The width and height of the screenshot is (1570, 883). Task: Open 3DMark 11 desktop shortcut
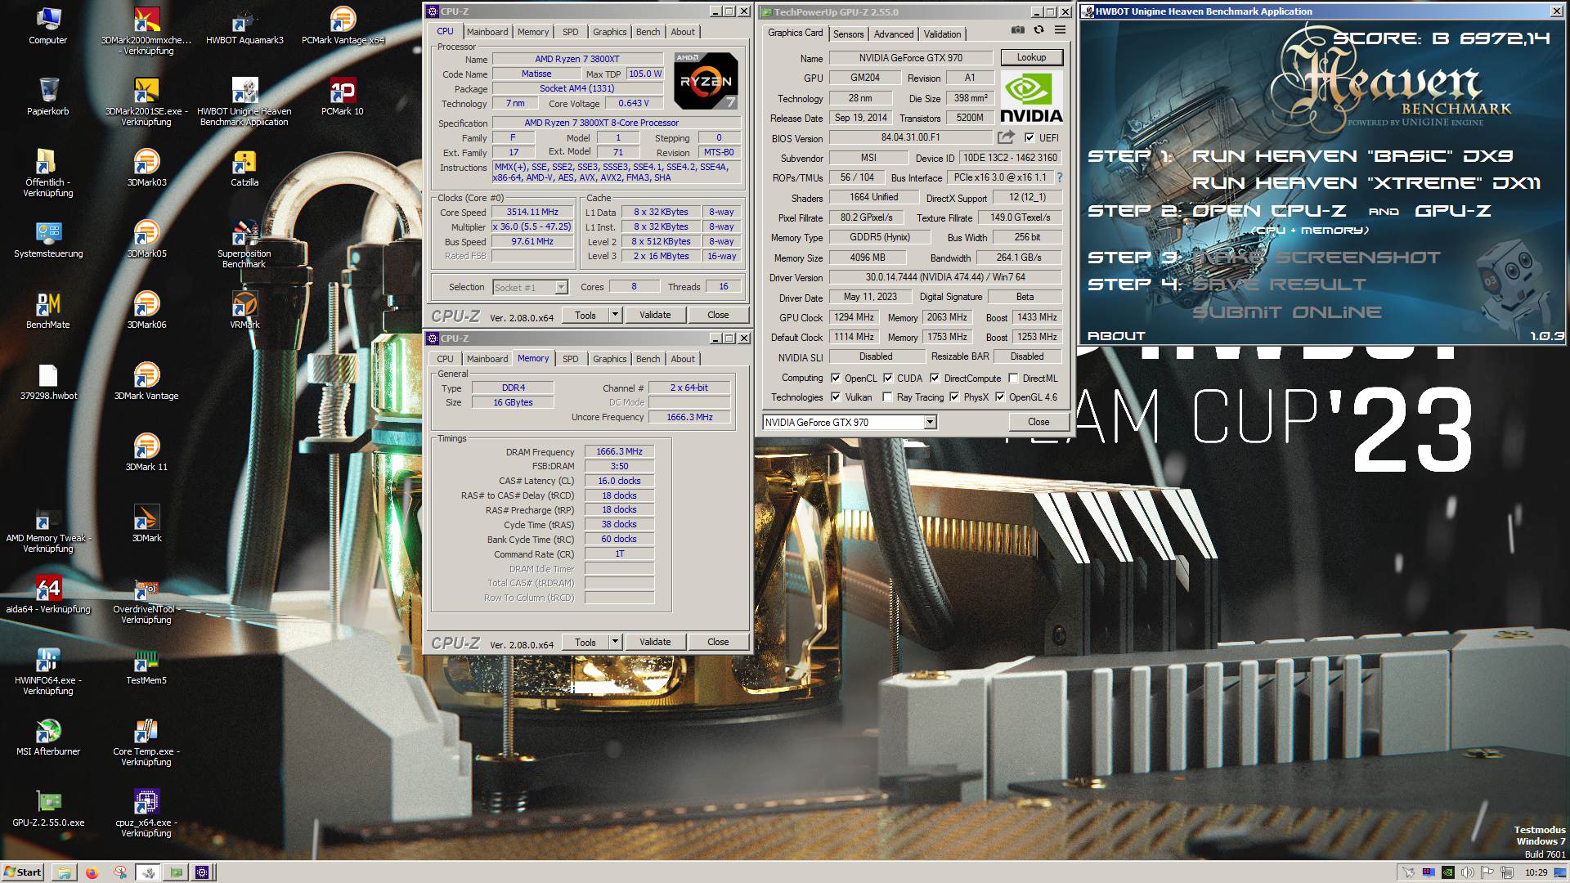[x=146, y=452]
